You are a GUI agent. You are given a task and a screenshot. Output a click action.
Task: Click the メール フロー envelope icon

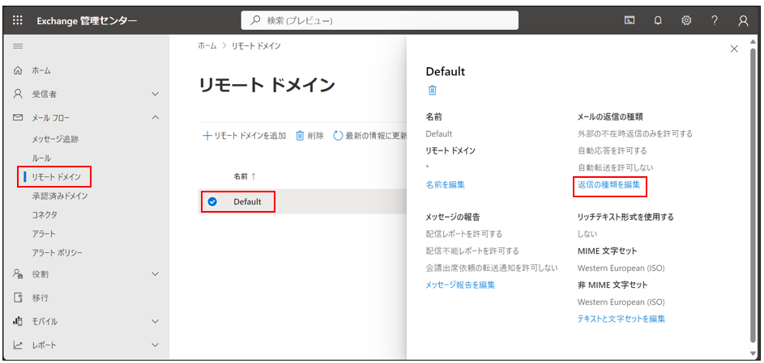click(18, 117)
